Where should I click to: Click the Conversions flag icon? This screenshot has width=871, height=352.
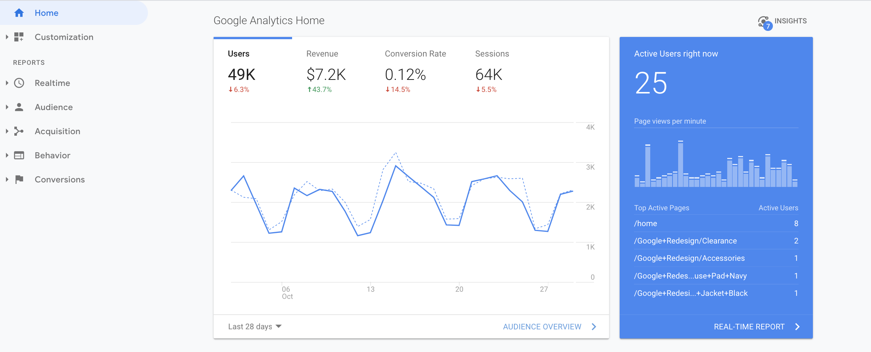tap(19, 179)
